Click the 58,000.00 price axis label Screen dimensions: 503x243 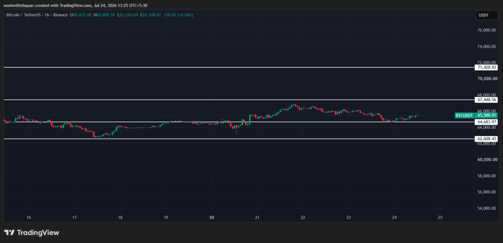point(487,176)
